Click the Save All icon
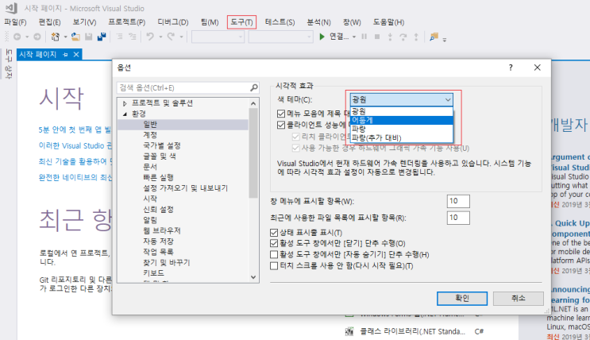This screenshot has width=590, height=340. (102, 37)
